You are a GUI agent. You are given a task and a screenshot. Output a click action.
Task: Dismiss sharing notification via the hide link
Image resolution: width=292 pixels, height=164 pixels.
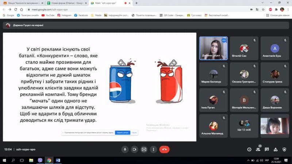click(134, 133)
